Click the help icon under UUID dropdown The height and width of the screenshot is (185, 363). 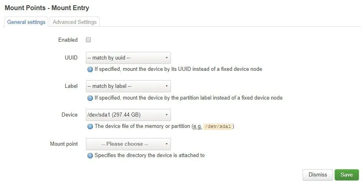coord(90,69)
